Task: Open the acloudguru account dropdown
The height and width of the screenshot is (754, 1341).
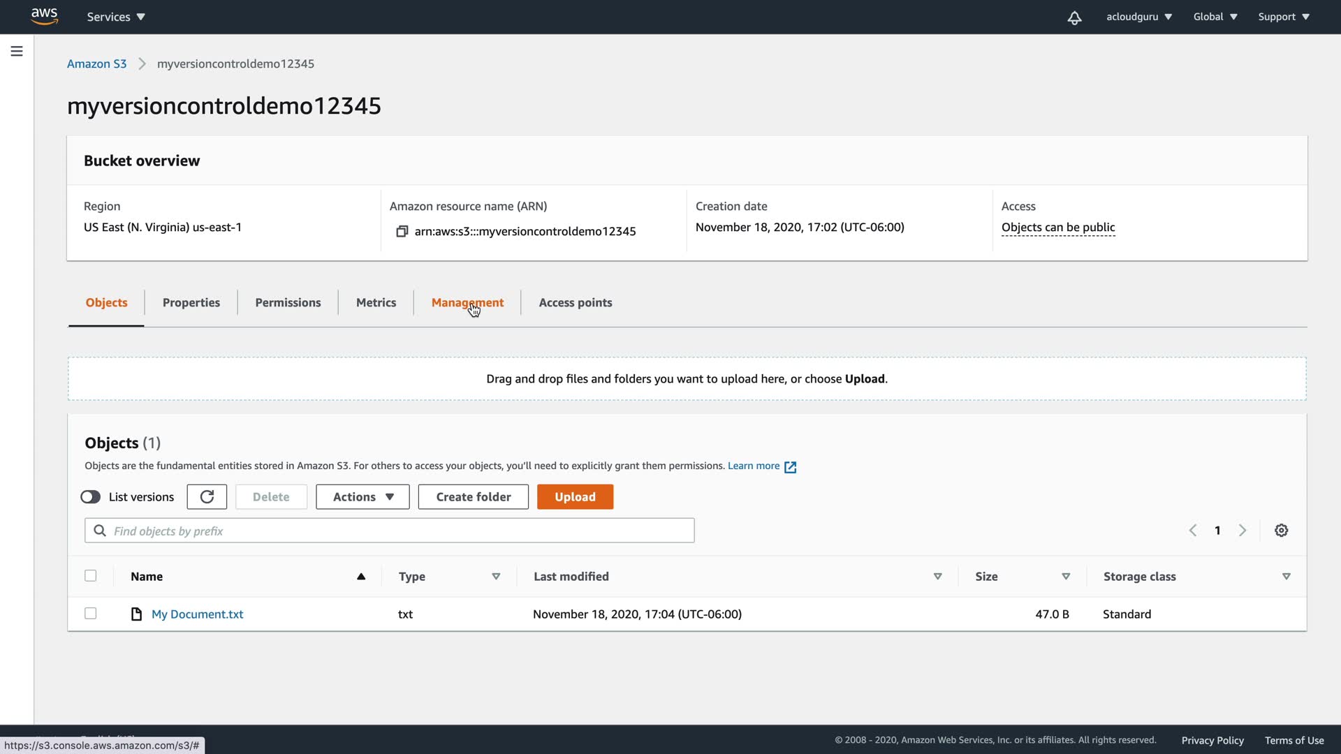Action: point(1138,17)
